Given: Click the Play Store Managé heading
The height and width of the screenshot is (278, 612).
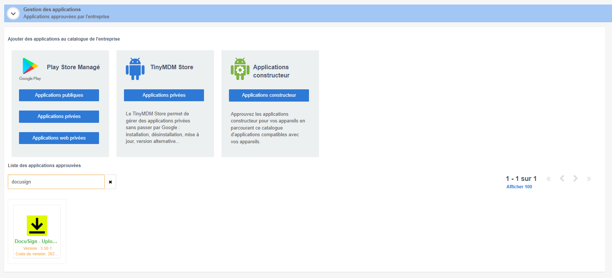Looking at the screenshot, I should tap(73, 67).
